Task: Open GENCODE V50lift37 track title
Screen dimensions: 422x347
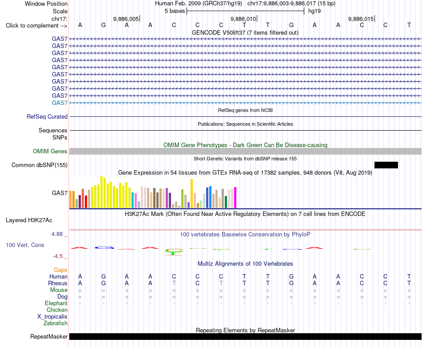Action: click(x=245, y=32)
